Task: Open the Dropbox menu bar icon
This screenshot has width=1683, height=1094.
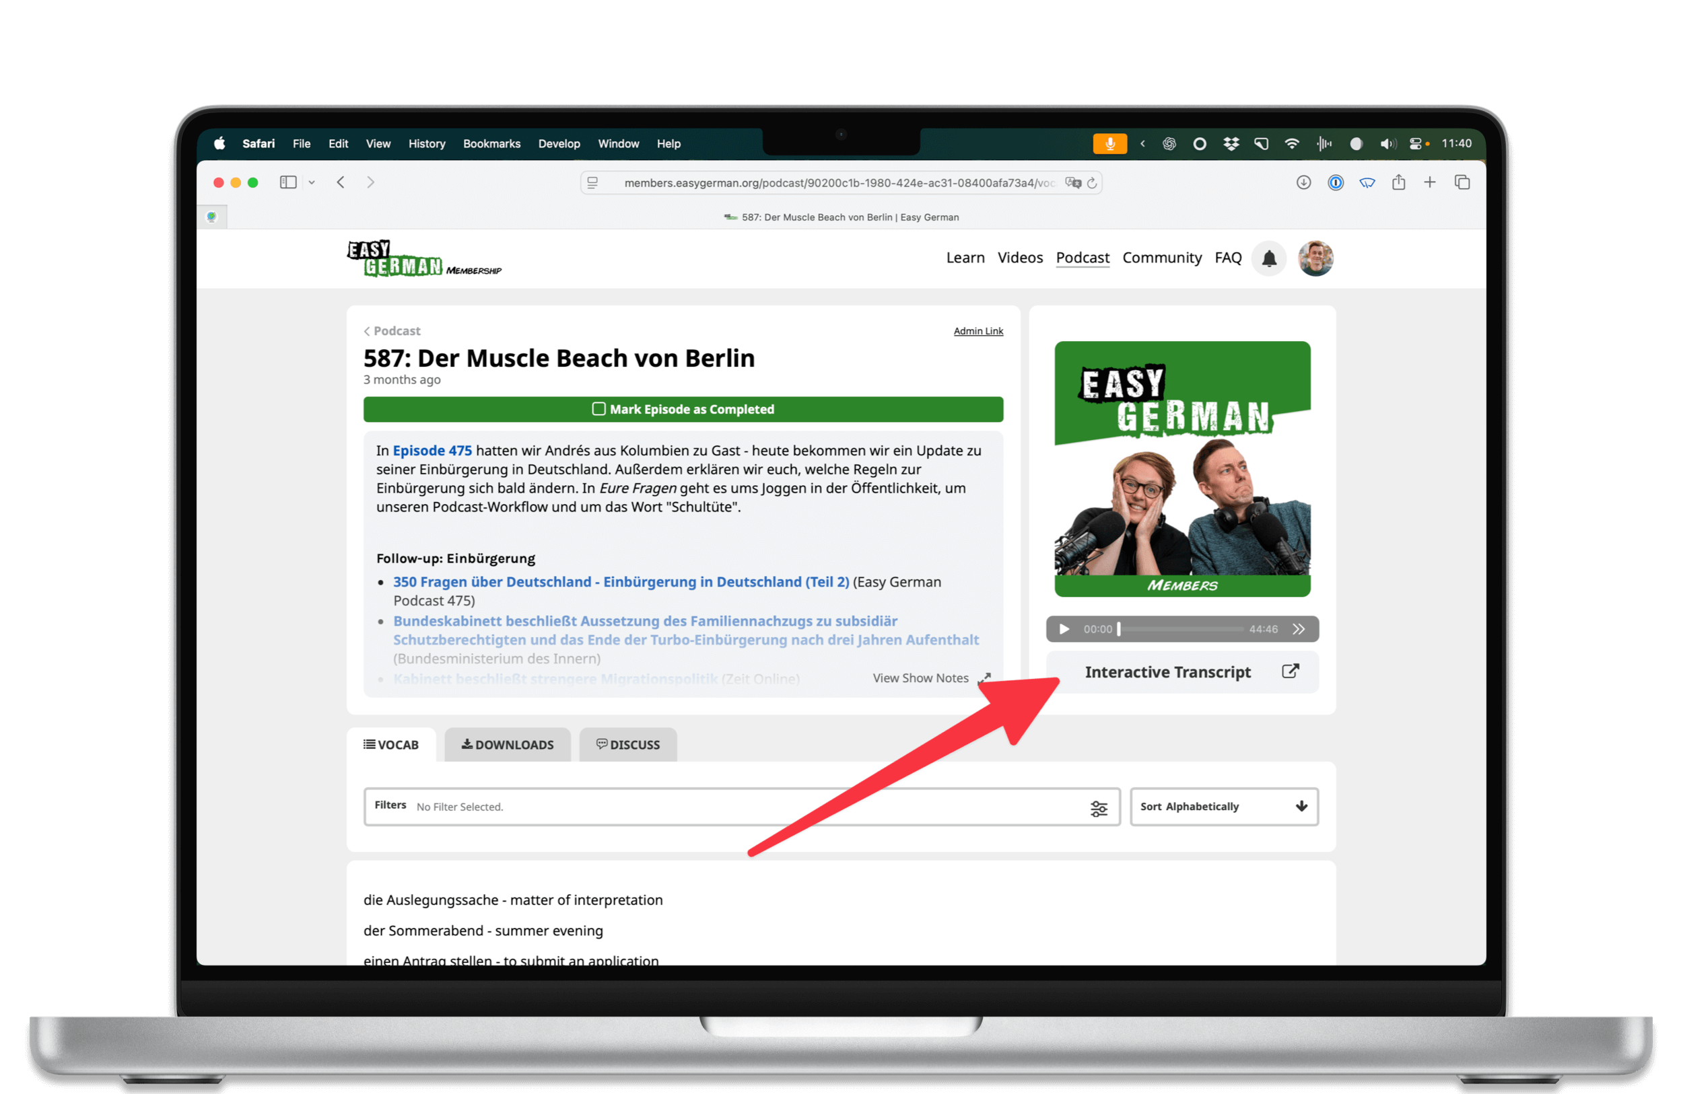Action: [1231, 143]
